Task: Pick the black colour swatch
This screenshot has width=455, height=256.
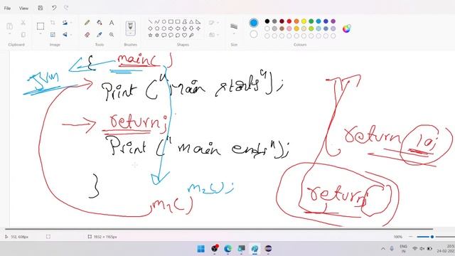Action: click(x=267, y=21)
